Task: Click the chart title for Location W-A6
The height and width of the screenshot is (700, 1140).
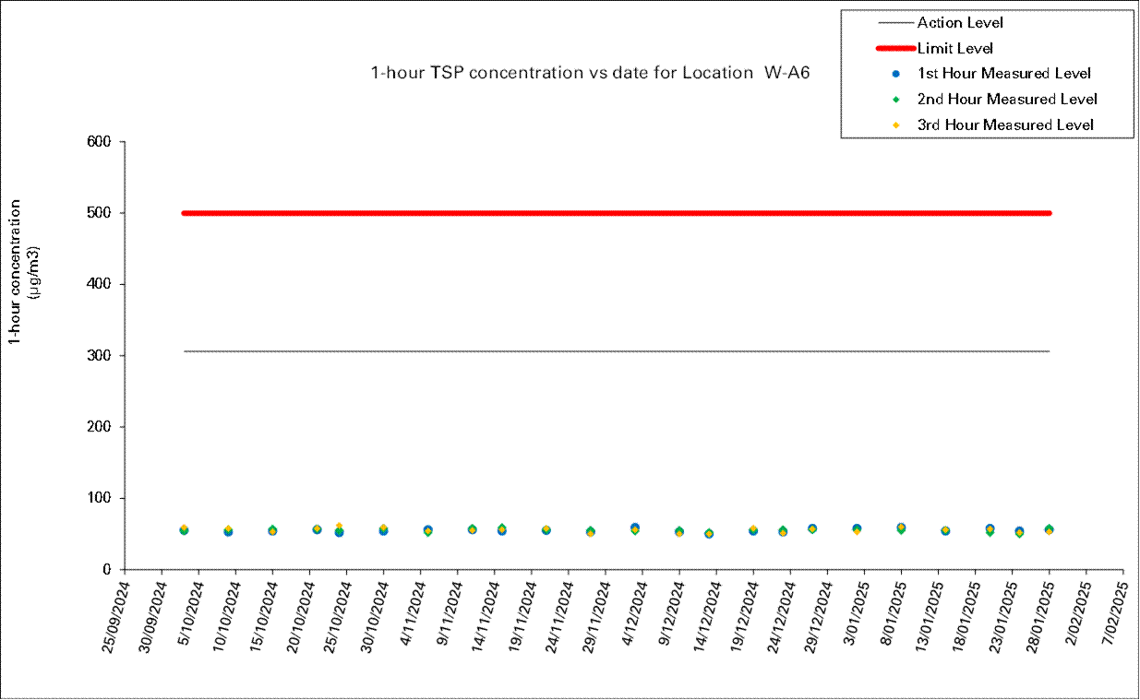Action: point(589,74)
